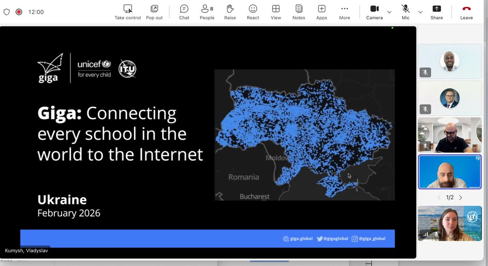Leave the meeting
This screenshot has width=488, height=266.
466,12
